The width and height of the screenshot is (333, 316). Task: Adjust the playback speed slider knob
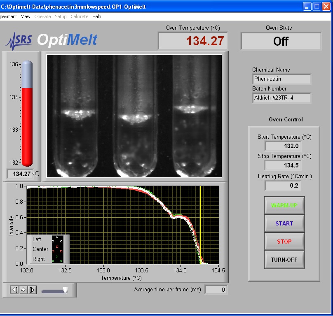click(65, 290)
